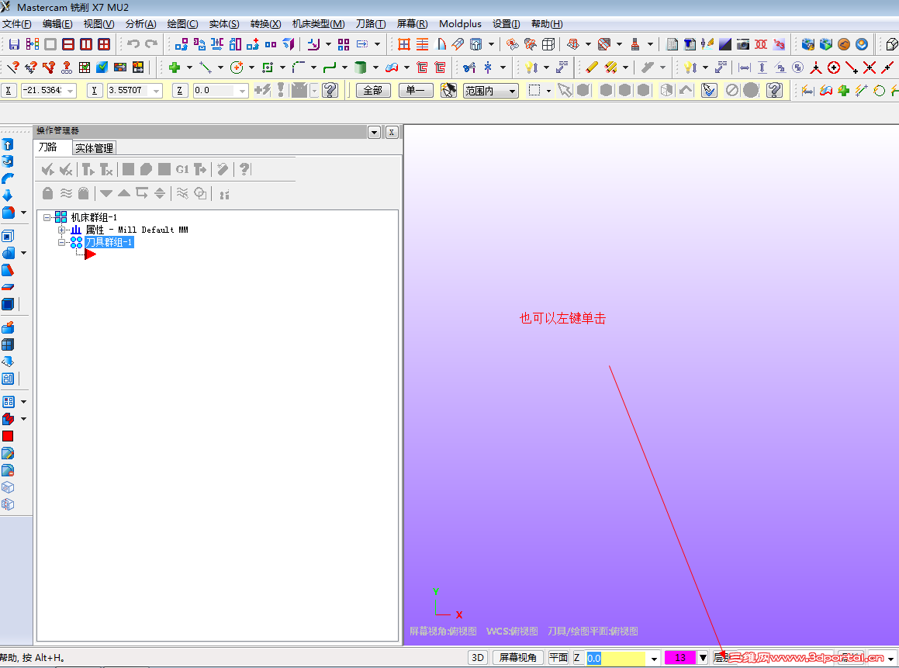Screen dimensions: 899x668
Task: Open the Z coordinate dropdown
Action: point(243,91)
